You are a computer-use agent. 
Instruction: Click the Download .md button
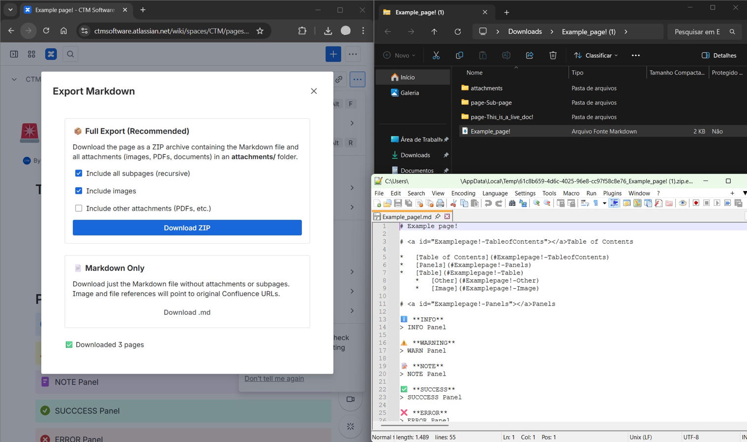pyautogui.click(x=187, y=312)
